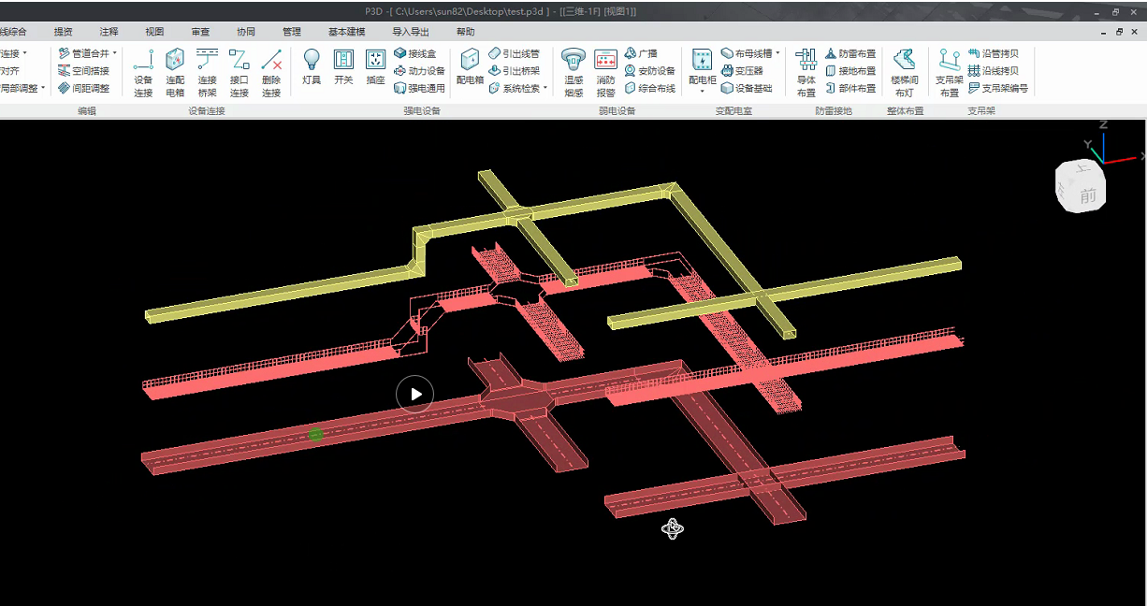Open the 消防报警 fire alarm tool
The width and height of the screenshot is (1147, 606).
[x=605, y=71]
